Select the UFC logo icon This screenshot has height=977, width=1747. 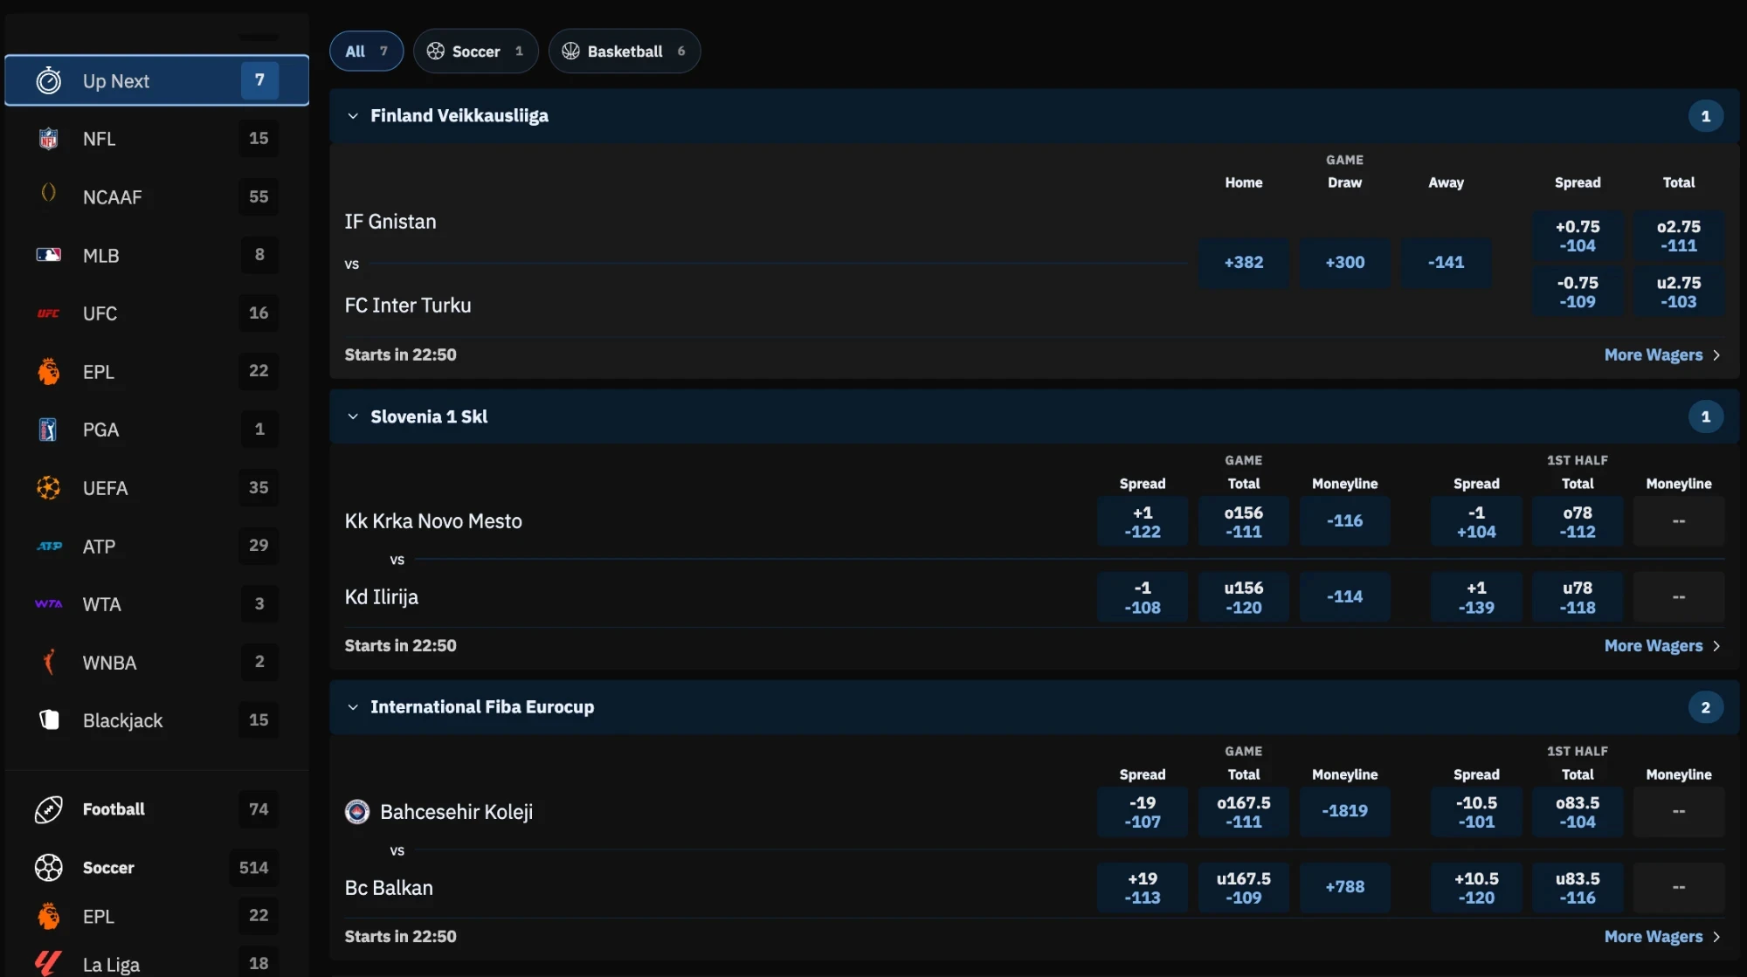[49, 313]
